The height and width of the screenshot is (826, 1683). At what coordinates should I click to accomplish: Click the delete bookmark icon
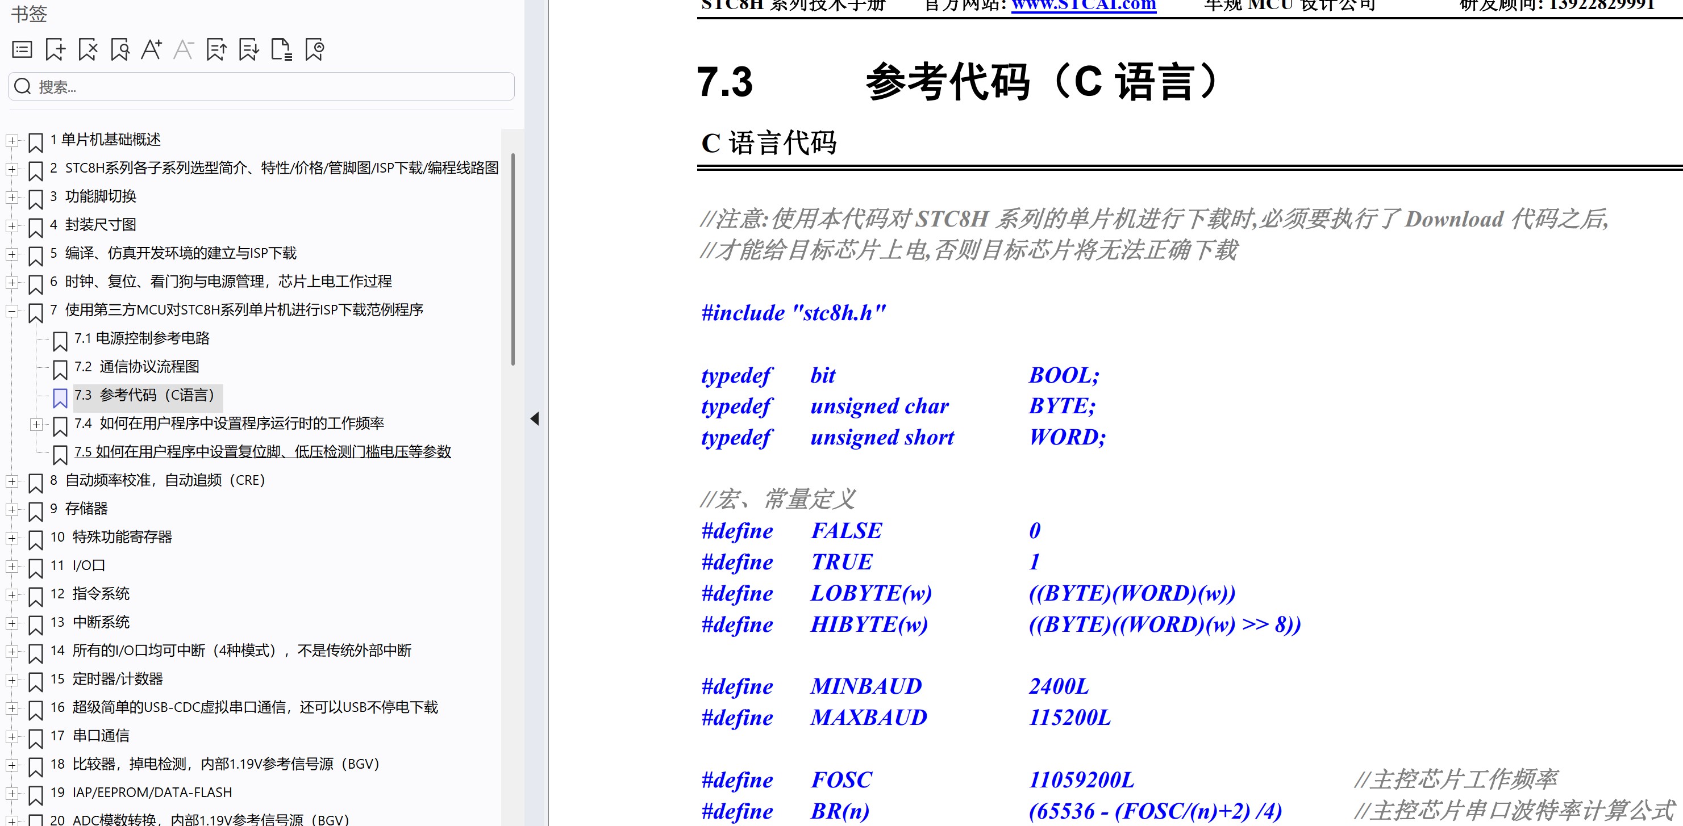point(88,49)
